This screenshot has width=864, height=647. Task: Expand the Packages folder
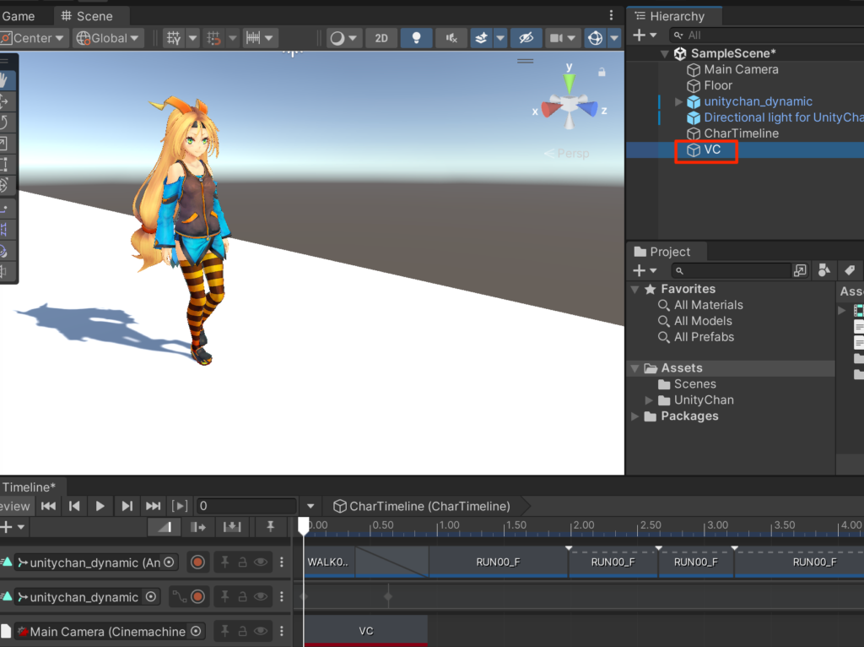point(634,416)
